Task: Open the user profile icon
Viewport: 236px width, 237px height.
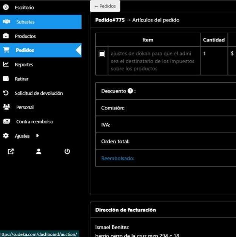Action: pos(39,151)
